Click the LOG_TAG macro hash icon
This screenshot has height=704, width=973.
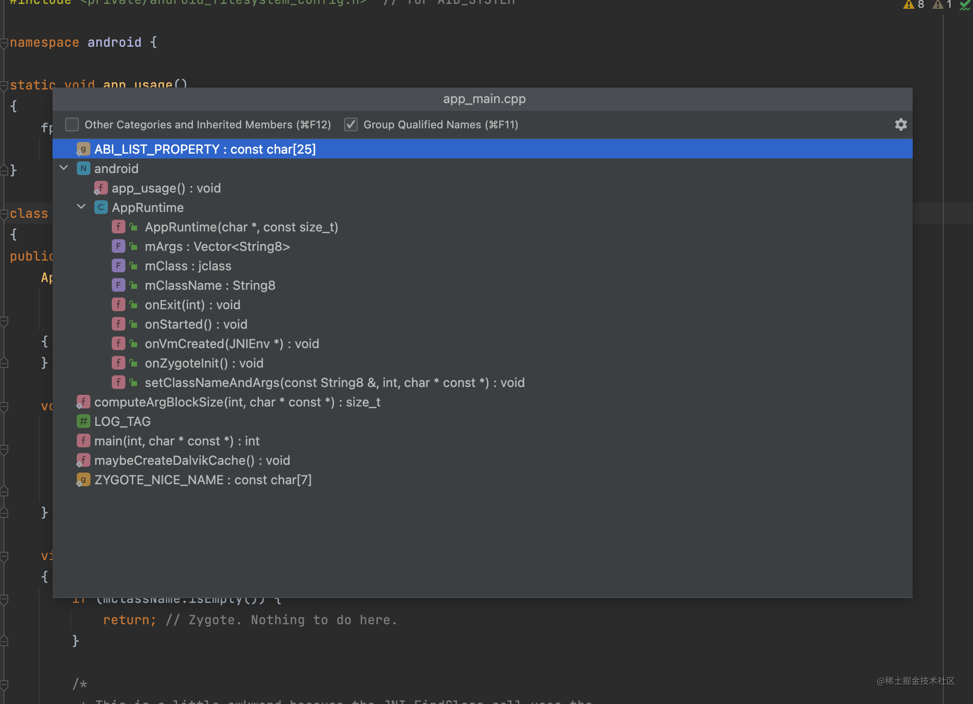coord(83,422)
